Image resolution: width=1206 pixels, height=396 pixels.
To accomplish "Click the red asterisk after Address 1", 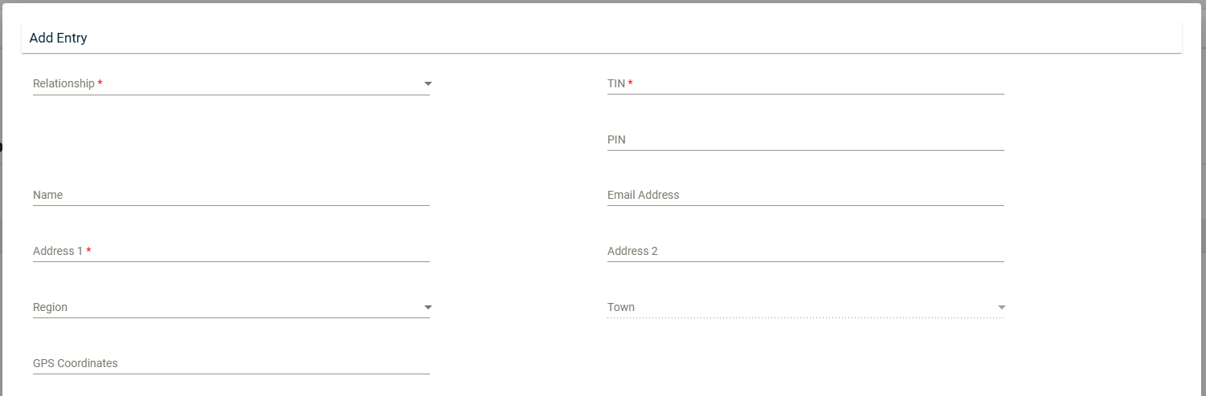I will click(88, 251).
